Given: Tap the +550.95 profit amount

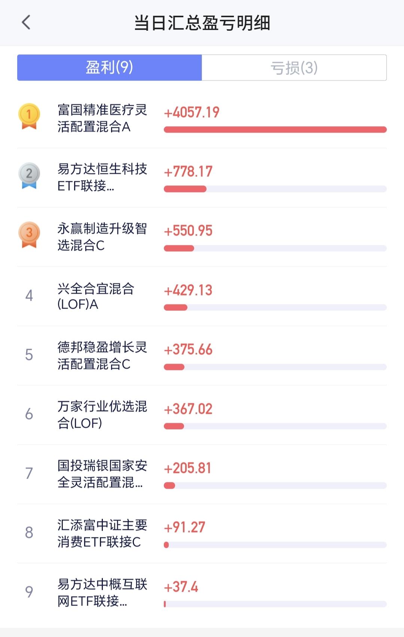Looking at the screenshot, I should pyautogui.click(x=188, y=231).
